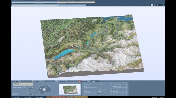Image resolution: width=176 pixels, height=98 pixels.
Task: Click the red checkmark in Vorschau header
Action: (x=80, y=81)
